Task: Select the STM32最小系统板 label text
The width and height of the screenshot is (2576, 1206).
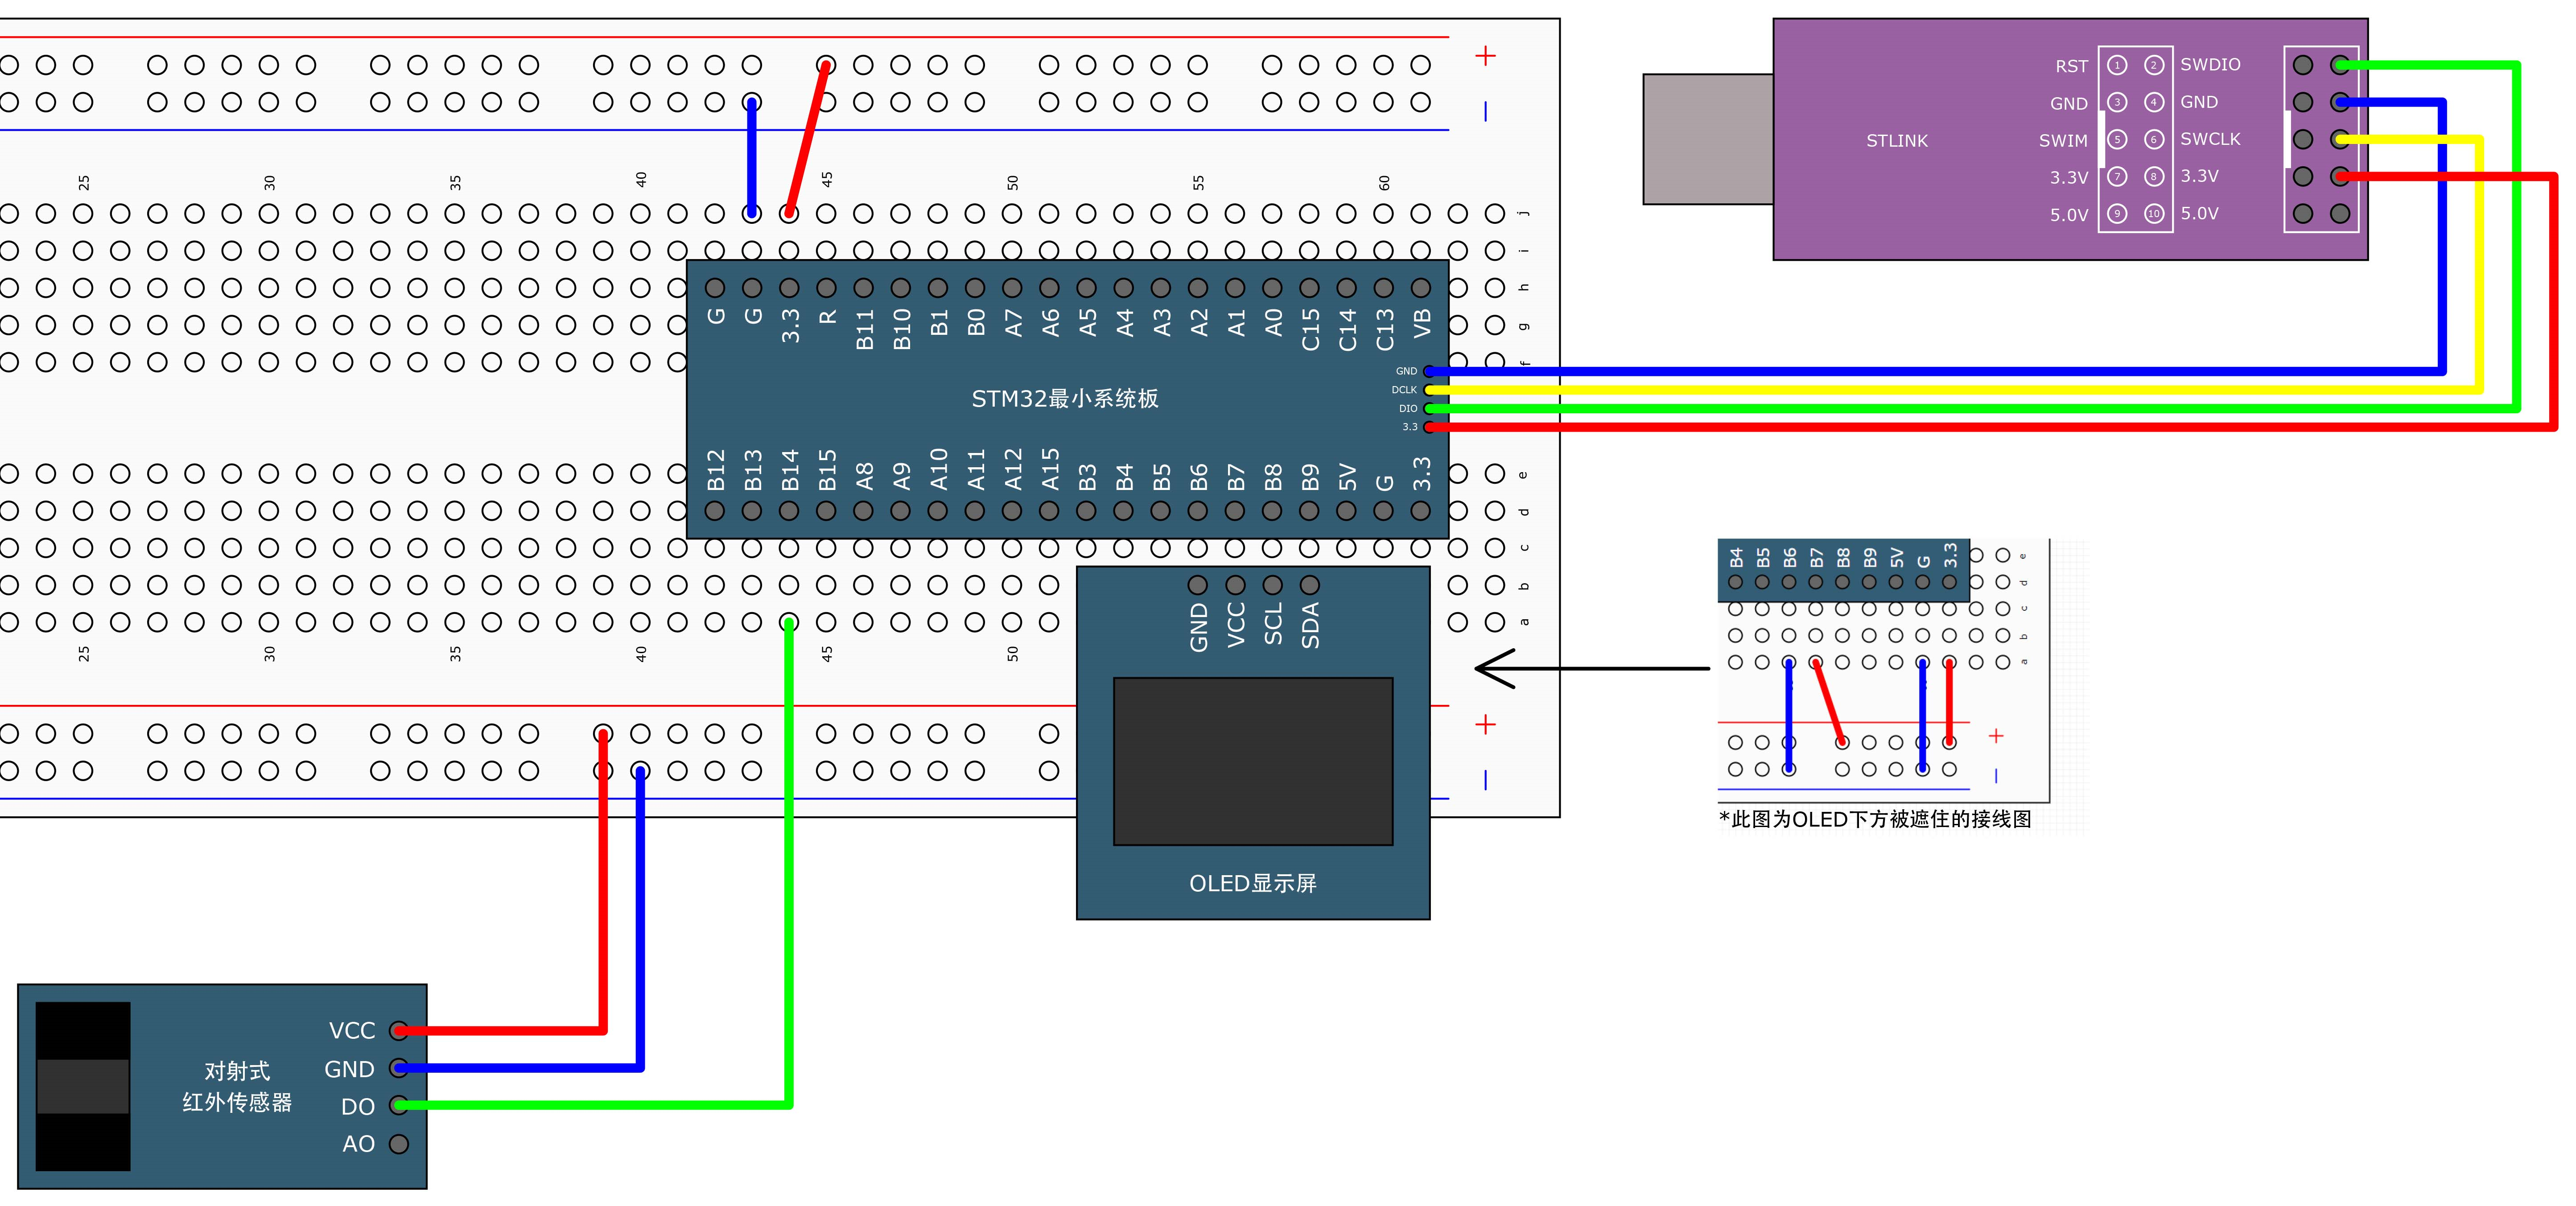Action: tap(1064, 399)
